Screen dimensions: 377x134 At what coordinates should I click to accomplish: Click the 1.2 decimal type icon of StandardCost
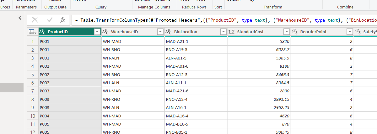[x=231, y=32]
